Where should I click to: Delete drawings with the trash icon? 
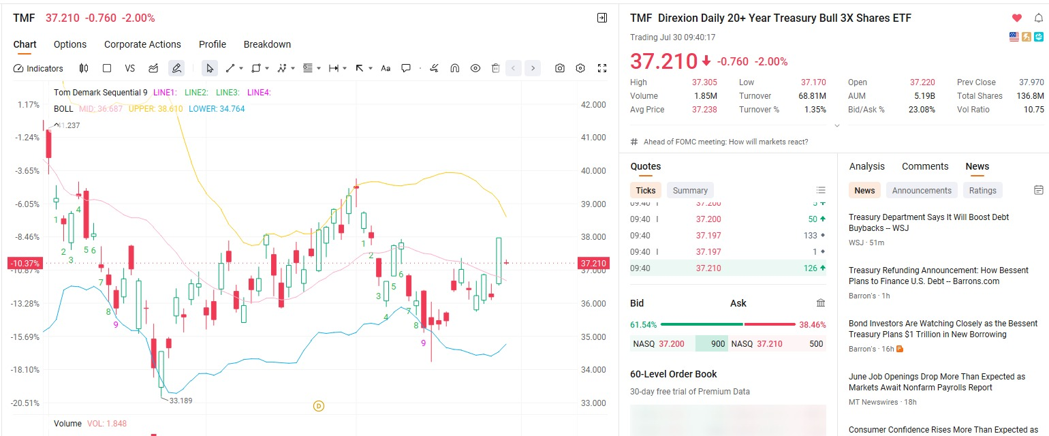tap(496, 68)
